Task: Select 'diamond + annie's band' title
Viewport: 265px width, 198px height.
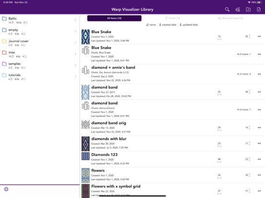Action: tap(113, 67)
